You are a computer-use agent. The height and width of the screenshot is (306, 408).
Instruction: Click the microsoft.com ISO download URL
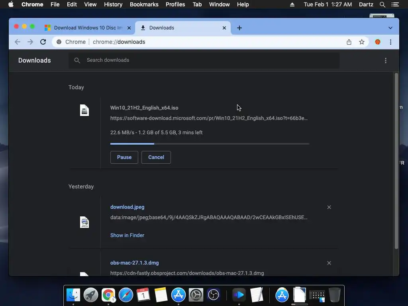(x=209, y=118)
